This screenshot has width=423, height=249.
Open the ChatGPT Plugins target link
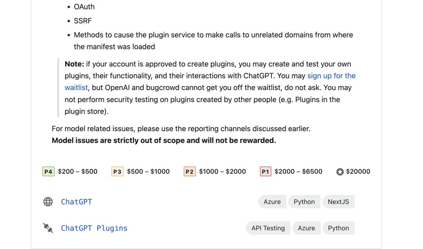click(x=94, y=228)
